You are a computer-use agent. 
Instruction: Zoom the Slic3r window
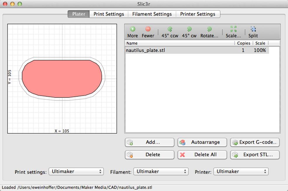click(x=20, y=4)
